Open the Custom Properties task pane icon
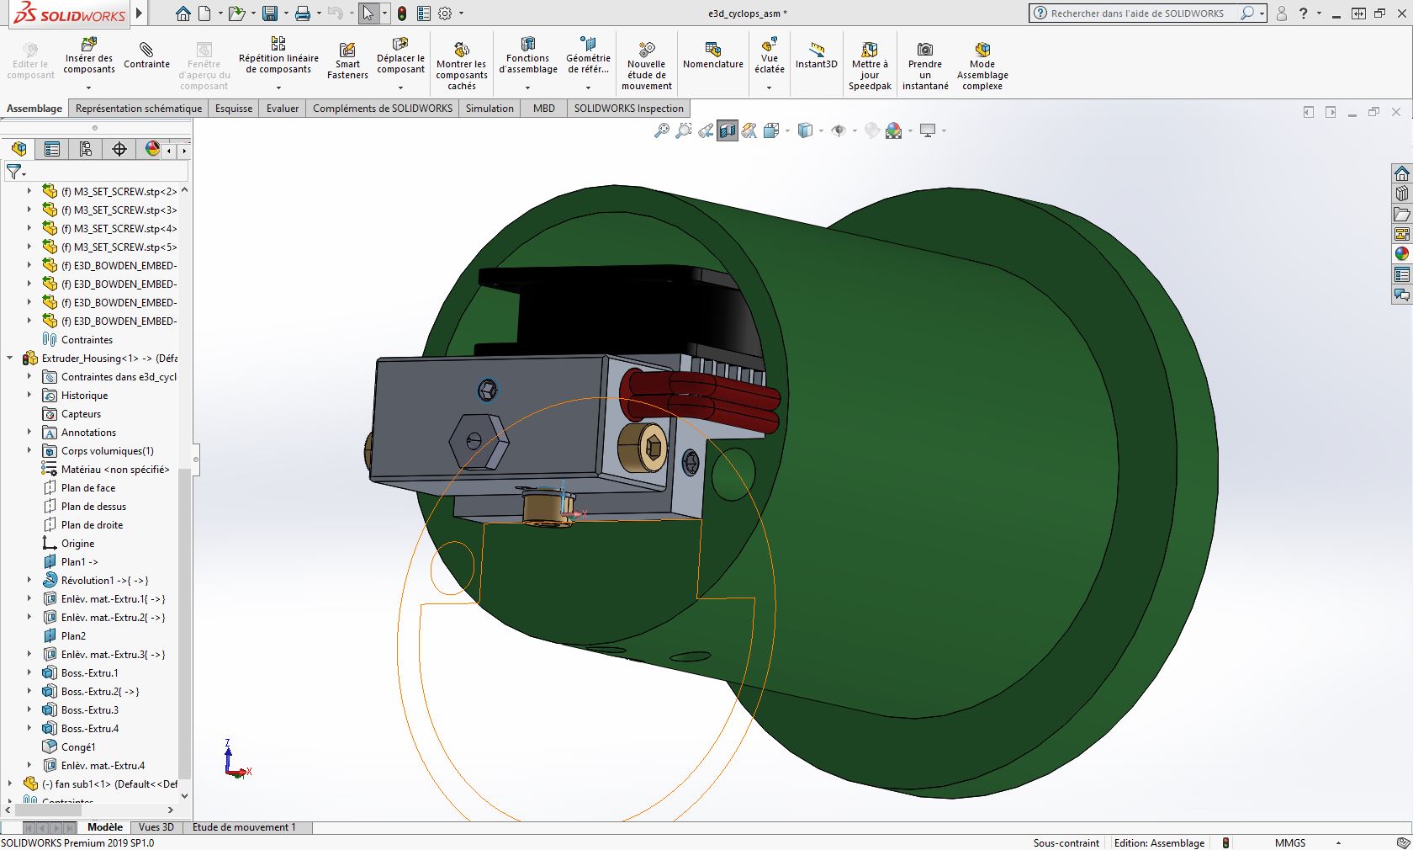 tap(1401, 274)
